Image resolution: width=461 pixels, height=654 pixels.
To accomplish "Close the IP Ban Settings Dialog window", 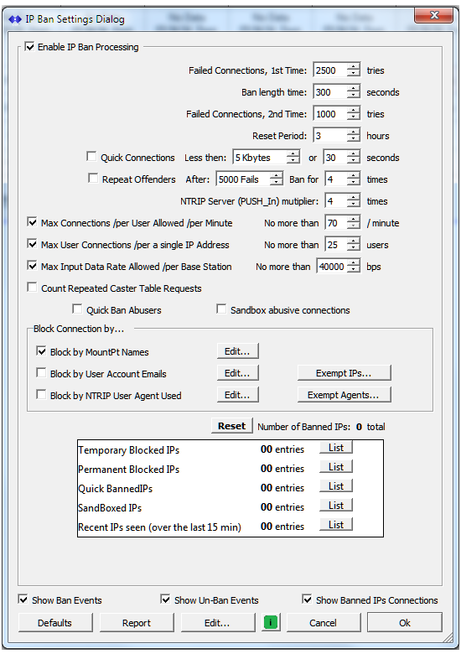I will click(x=433, y=16).
